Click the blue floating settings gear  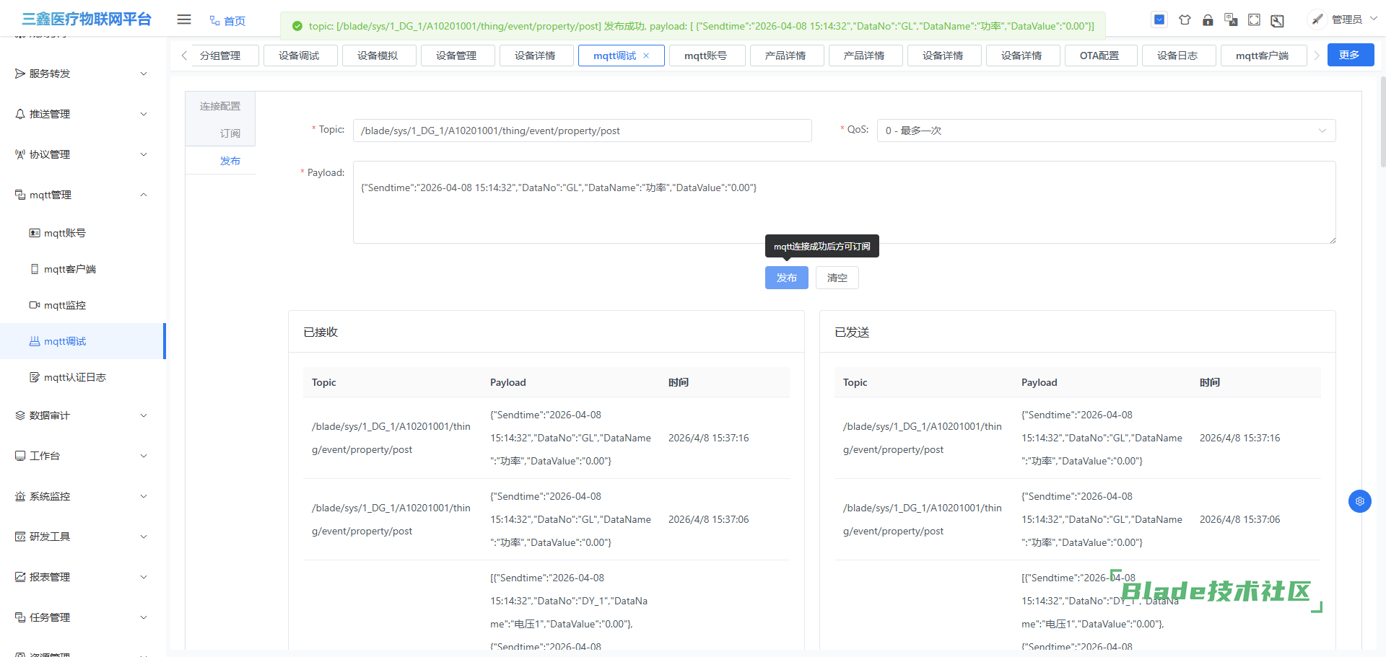tap(1359, 501)
